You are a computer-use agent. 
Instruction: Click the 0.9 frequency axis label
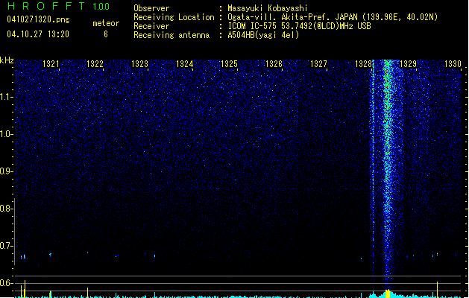tap(6, 171)
